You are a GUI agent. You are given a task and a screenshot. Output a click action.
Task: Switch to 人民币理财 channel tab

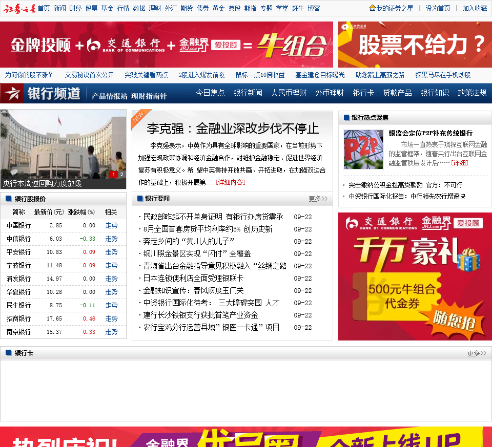(289, 93)
